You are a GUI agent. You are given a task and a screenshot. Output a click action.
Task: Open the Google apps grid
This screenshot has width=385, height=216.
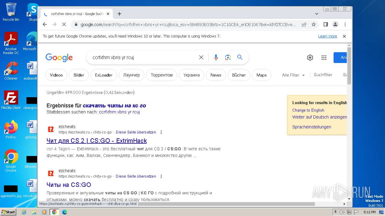coord(324,58)
